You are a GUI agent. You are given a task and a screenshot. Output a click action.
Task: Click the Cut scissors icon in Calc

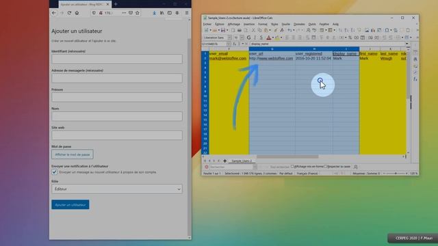(253, 30)
